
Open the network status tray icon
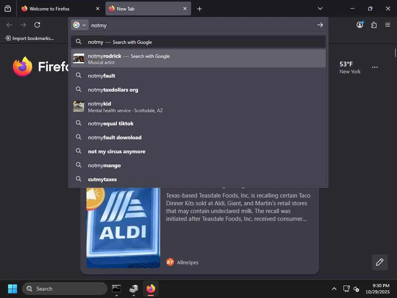[346, 289]
